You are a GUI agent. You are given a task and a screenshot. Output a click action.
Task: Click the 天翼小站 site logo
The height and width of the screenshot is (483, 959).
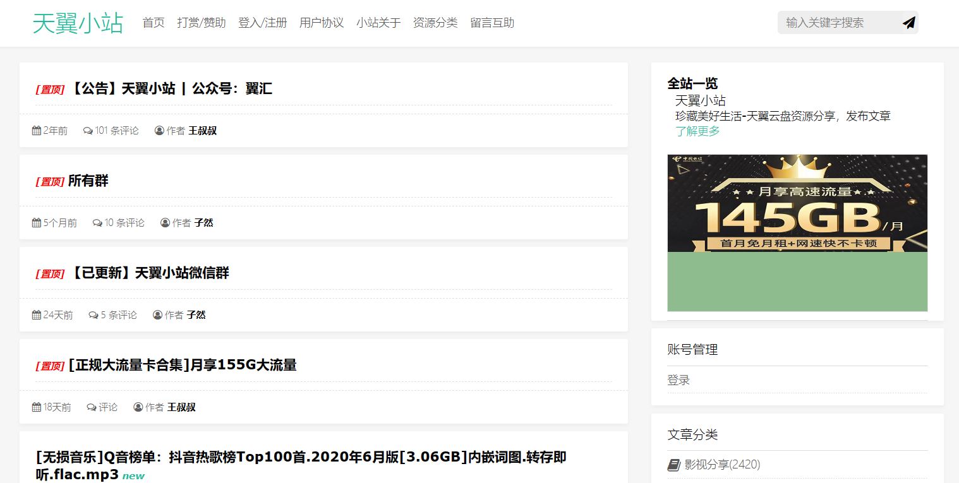click(x=78, y=23)
